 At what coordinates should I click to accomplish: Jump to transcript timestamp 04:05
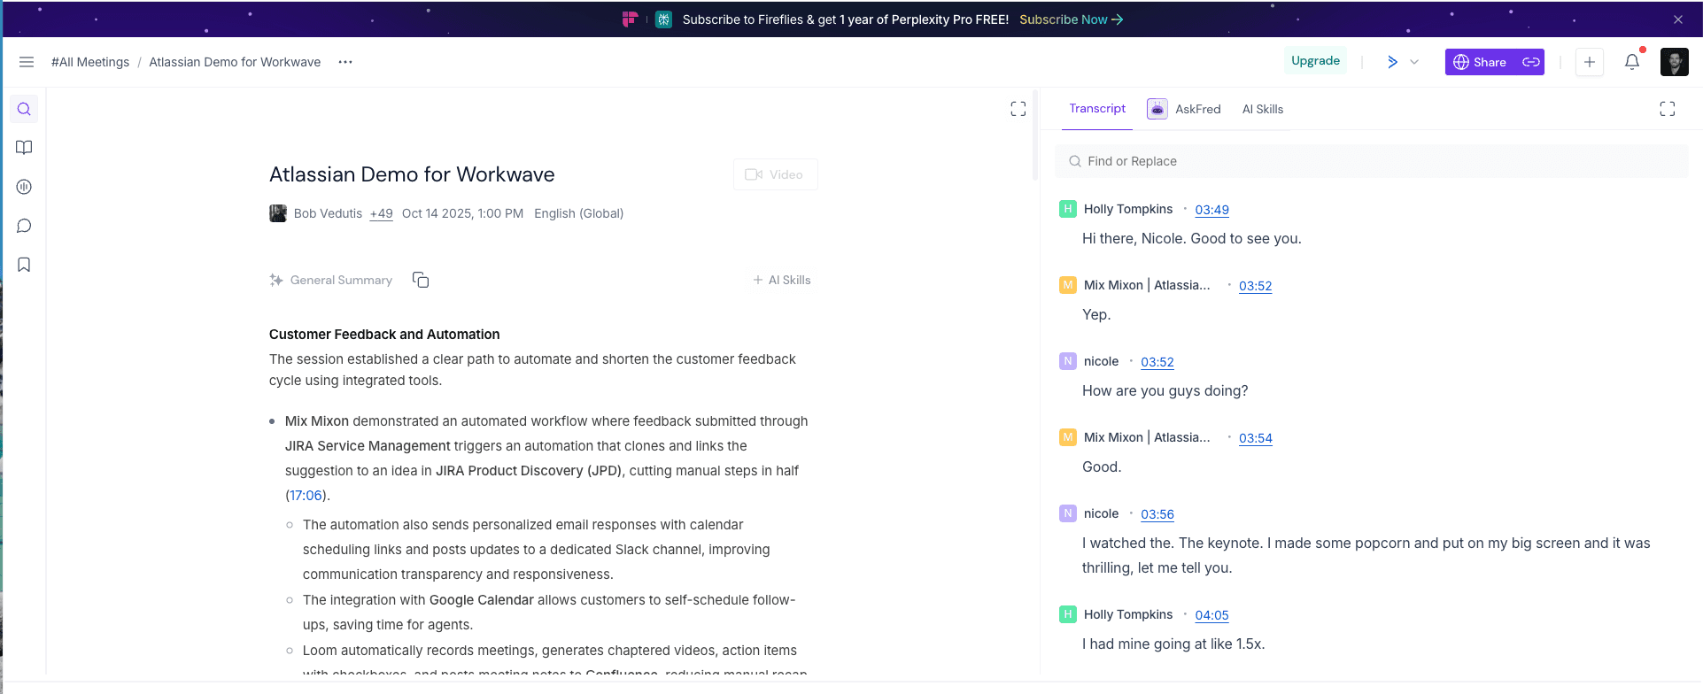(1211, 615)
